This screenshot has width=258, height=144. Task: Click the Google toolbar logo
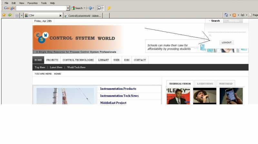click(9, 8)
